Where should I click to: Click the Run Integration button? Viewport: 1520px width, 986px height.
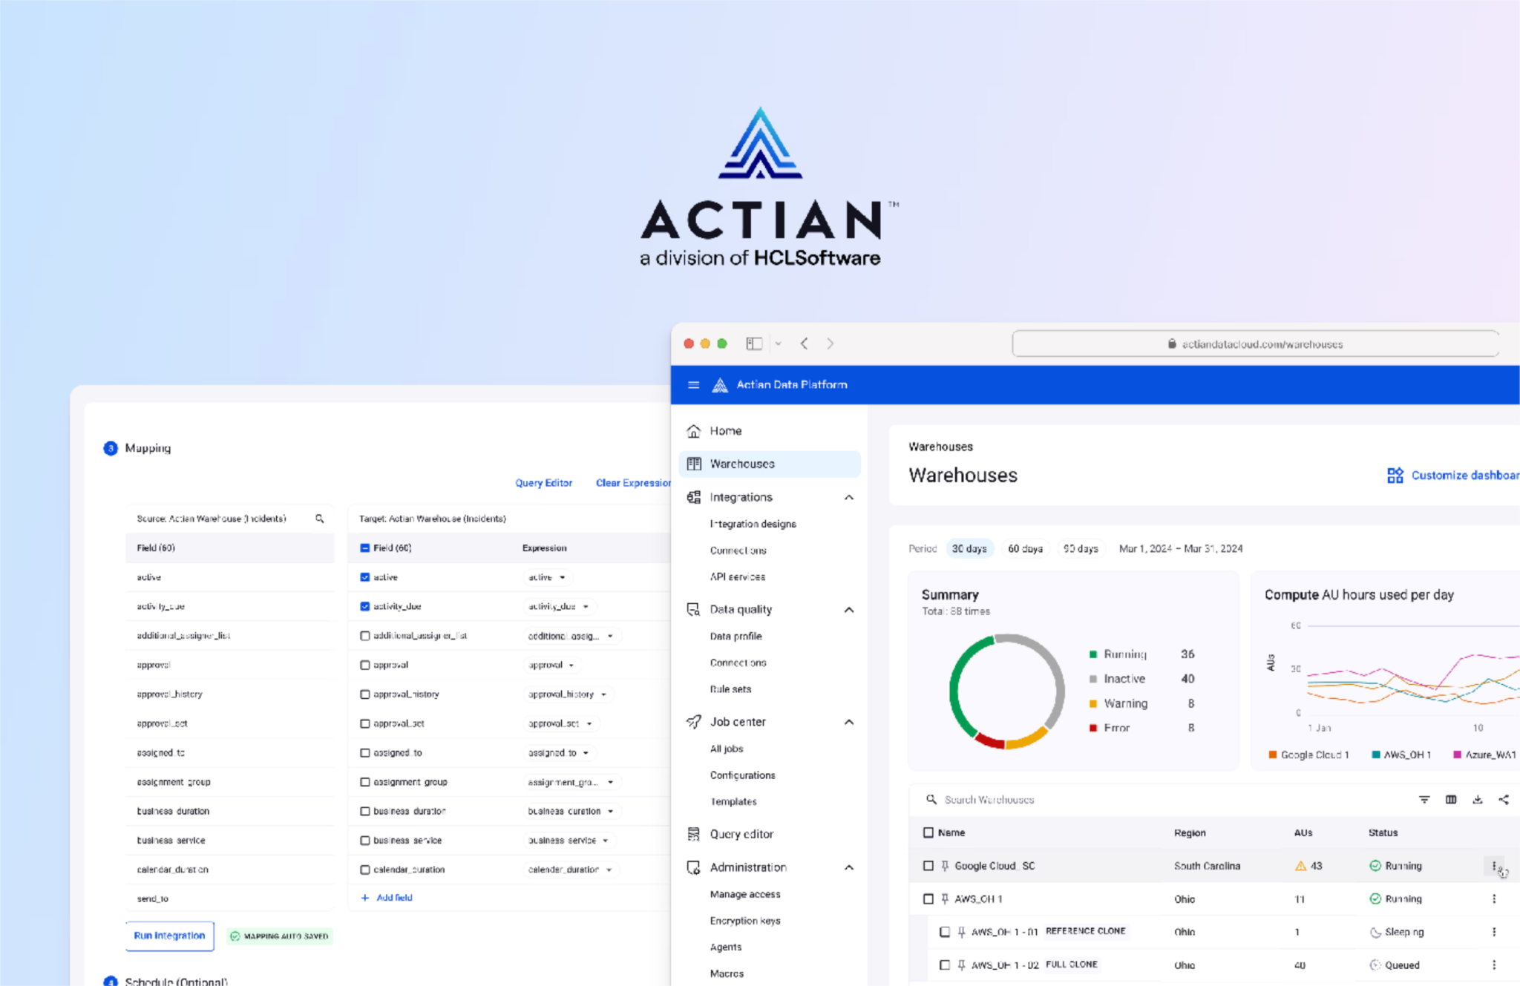(169, 936)
